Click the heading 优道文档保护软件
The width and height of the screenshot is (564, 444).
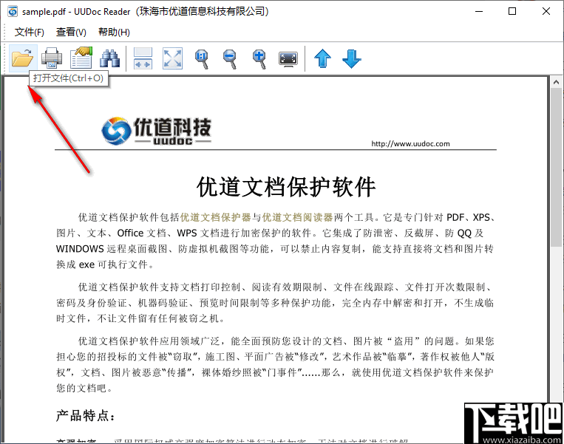coord(286,187)
